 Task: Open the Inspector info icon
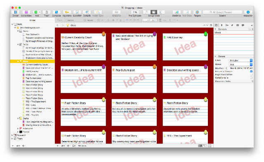248,12
